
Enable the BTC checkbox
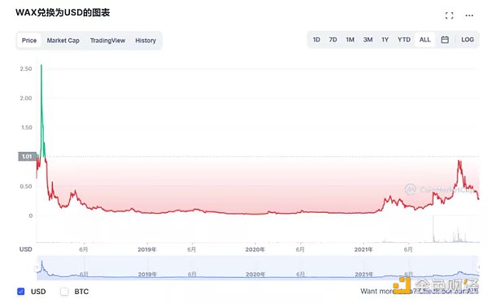tap(64, 292)
